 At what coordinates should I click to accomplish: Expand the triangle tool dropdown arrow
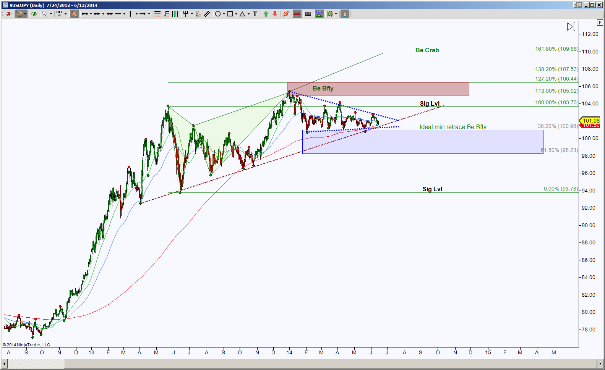click(x=248, y=14)
